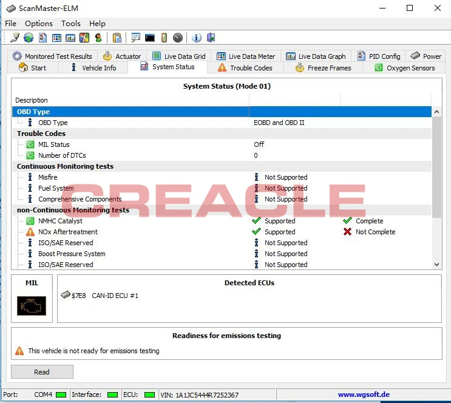Click the green checkmark beside Complete
451x403 pixels.
(x=347, y=221)
